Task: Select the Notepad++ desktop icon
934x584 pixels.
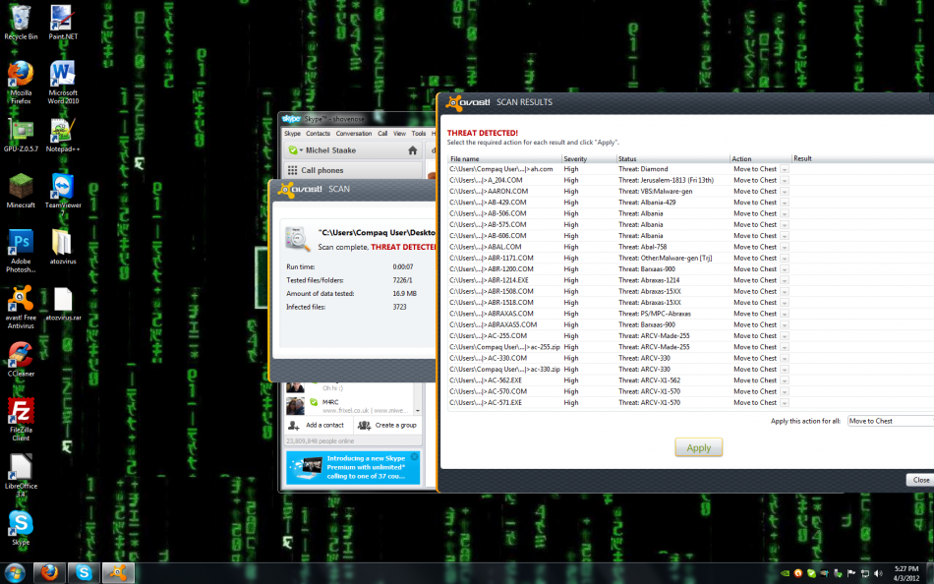Action: [x=63, y=135]
